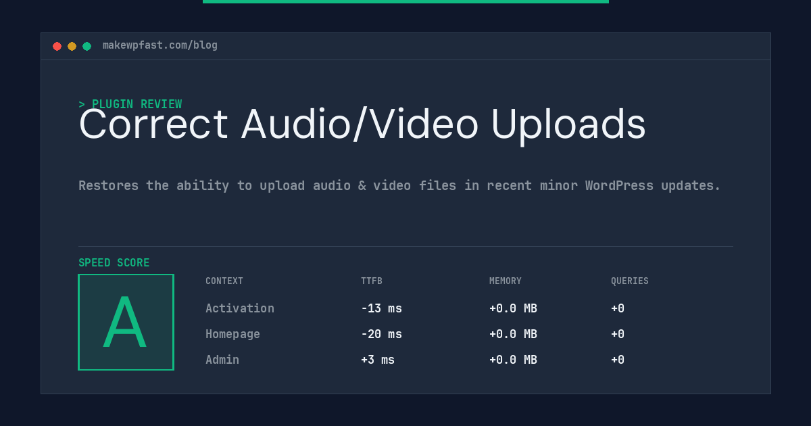Select the Activation row label
The height and width of the screenshot is (426, 811).
[x=240, y=308]
